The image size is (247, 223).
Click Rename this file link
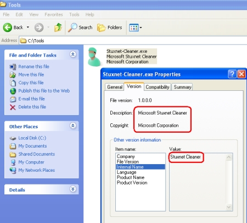33,67
